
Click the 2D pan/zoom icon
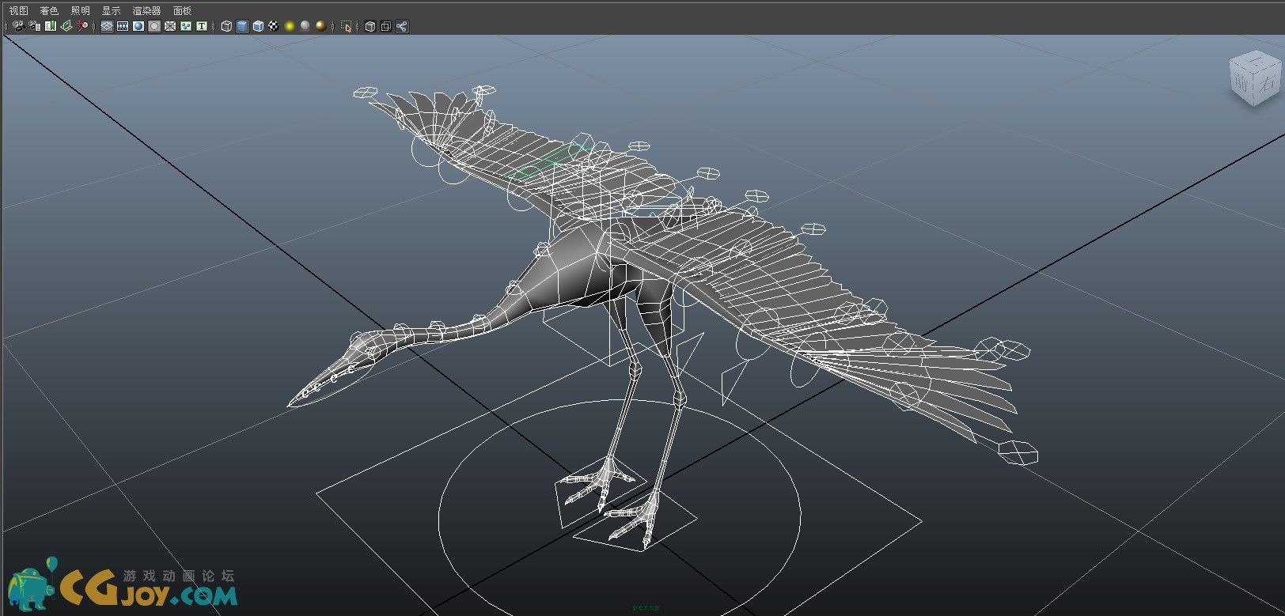pos(82,26)
